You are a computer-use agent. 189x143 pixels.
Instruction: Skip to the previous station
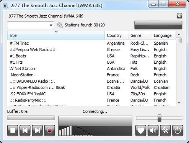(25, 130)
